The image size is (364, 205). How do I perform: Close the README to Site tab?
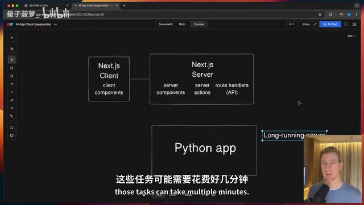click(67, 6)
